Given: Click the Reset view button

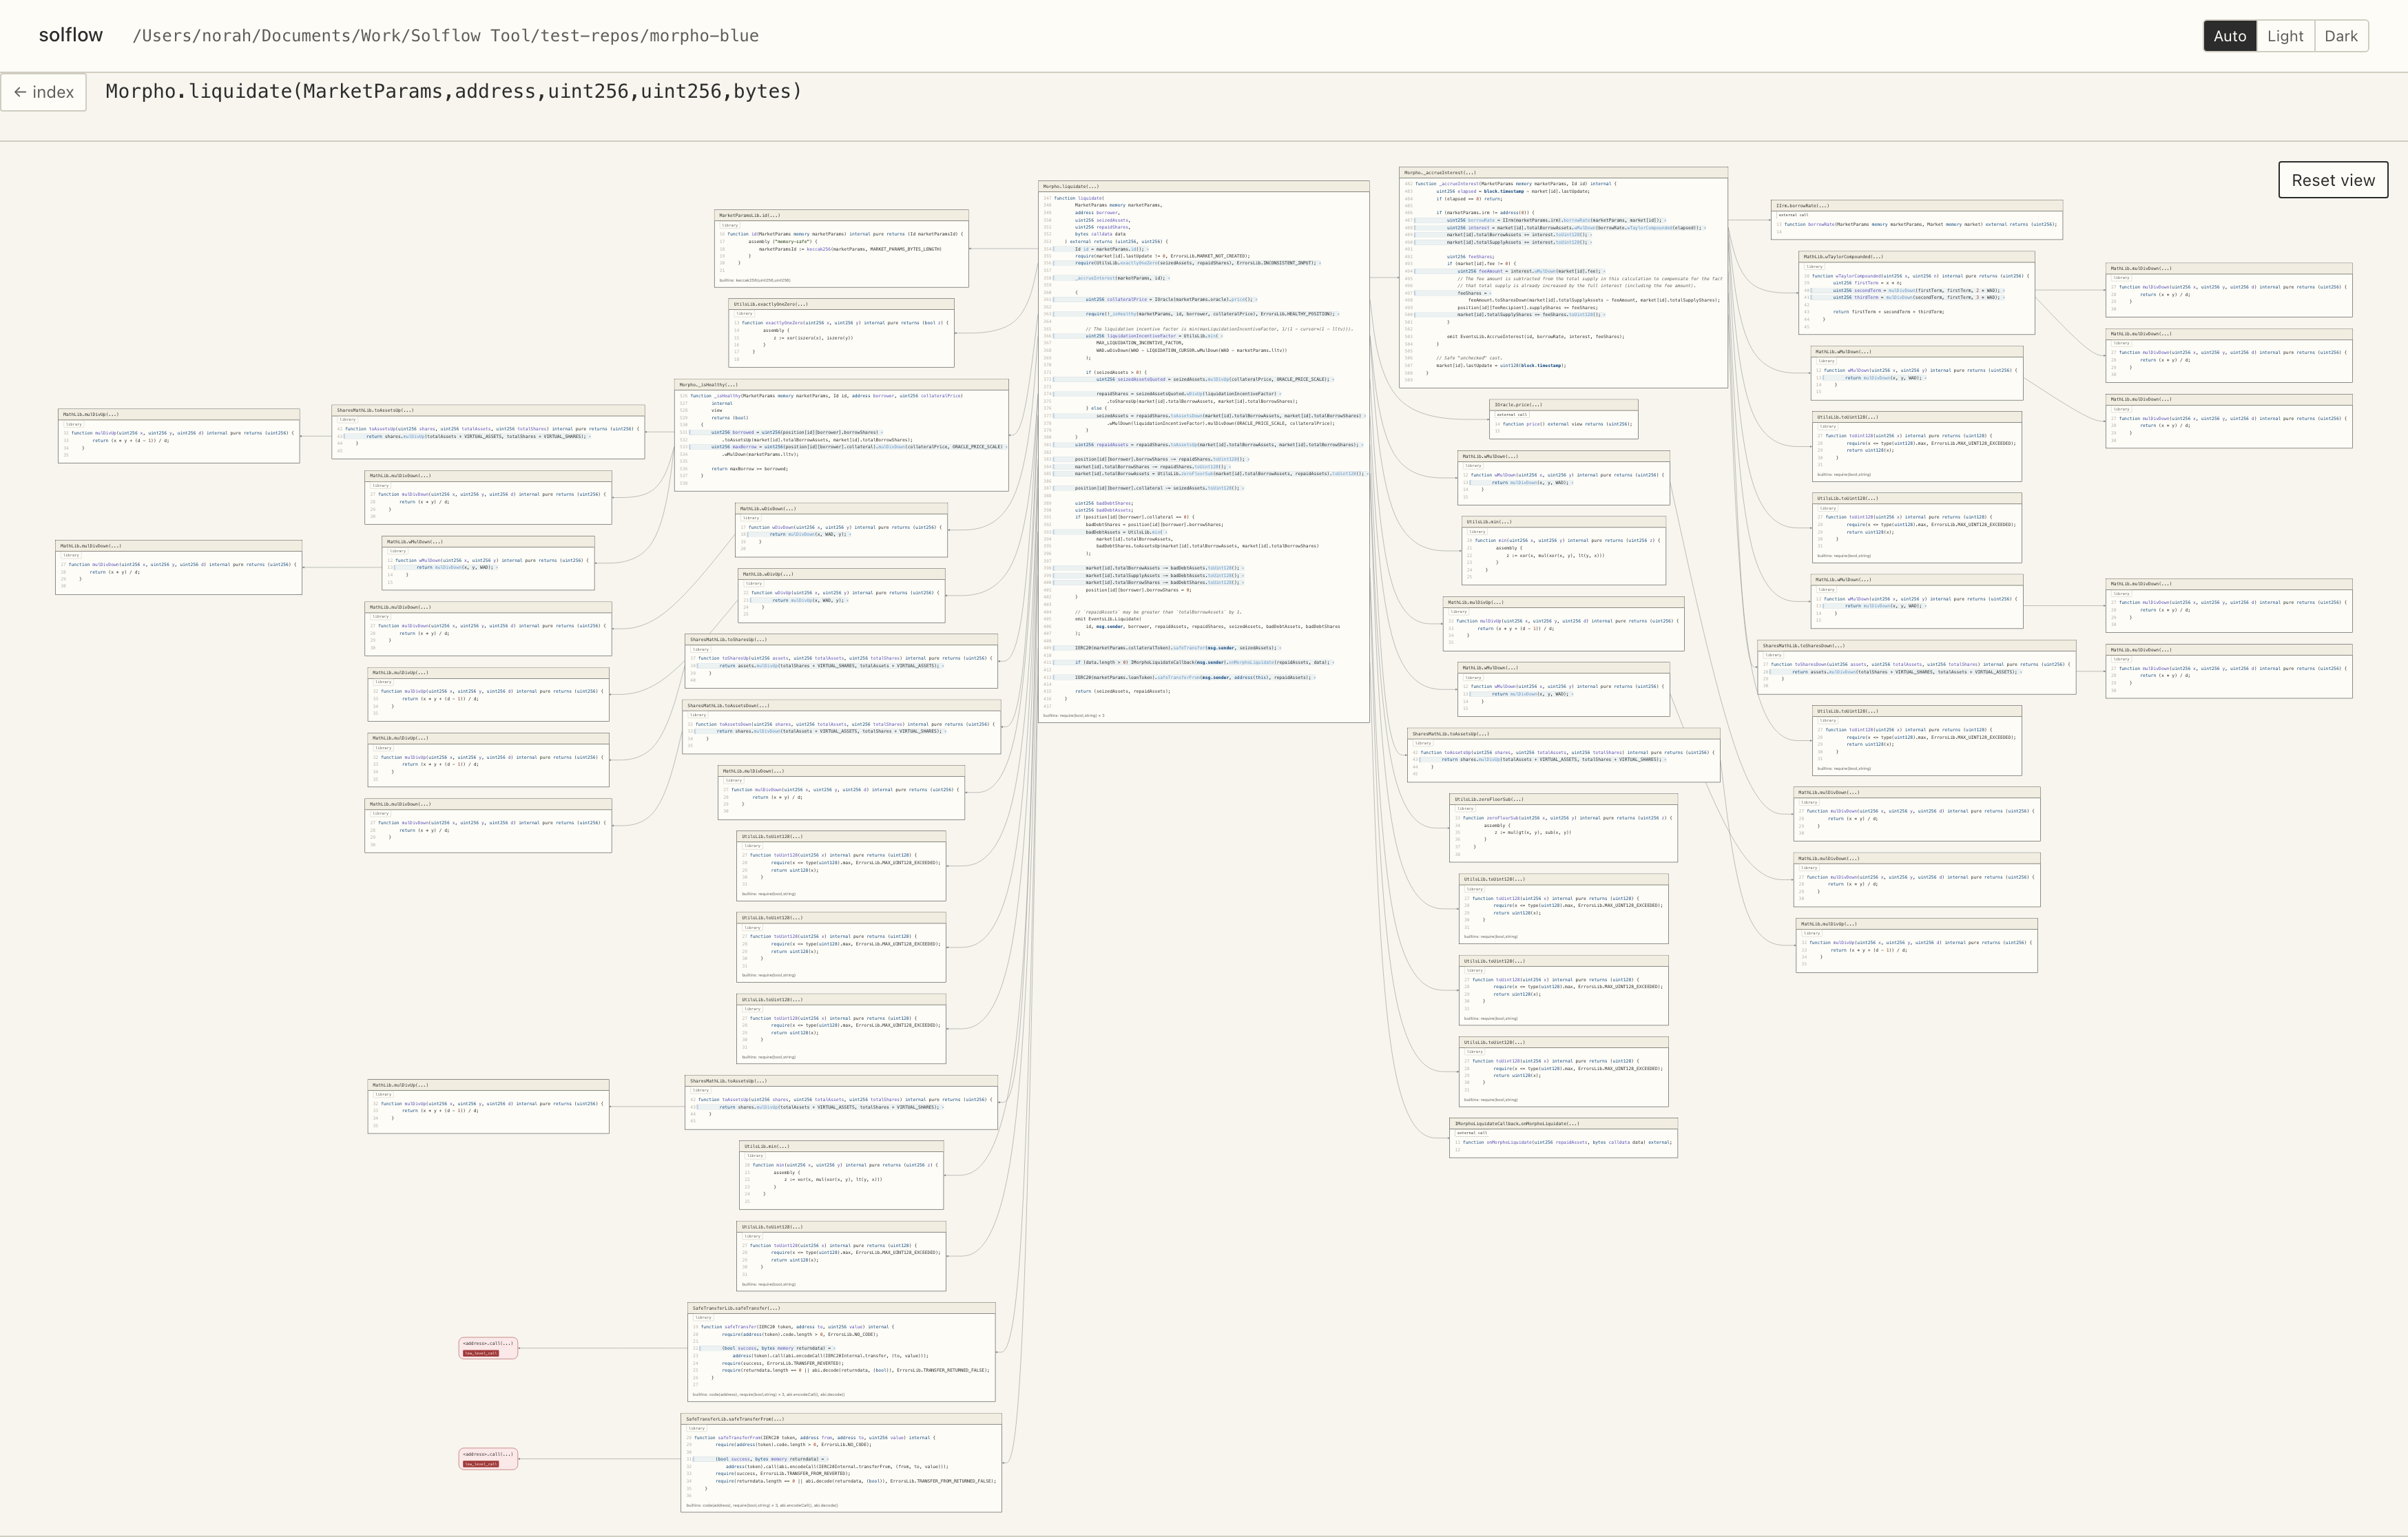Looking at the screenshot, I should click(x=2333, y=180).
